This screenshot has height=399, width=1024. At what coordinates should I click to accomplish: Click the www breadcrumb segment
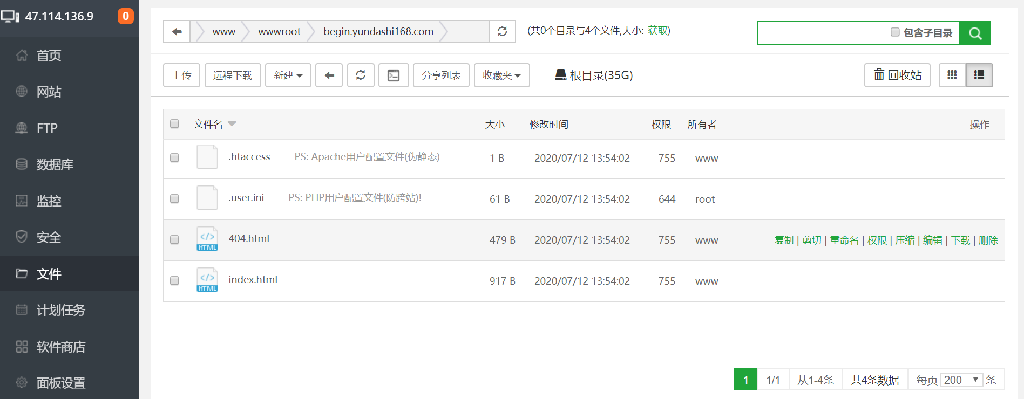click(223, 31)
